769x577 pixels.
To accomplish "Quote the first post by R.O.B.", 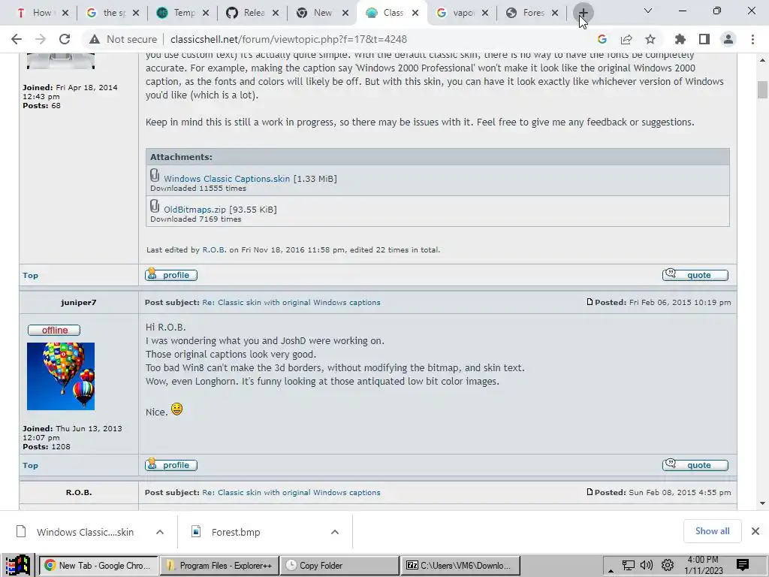I will pyautogui.click(x=695, y=275).
